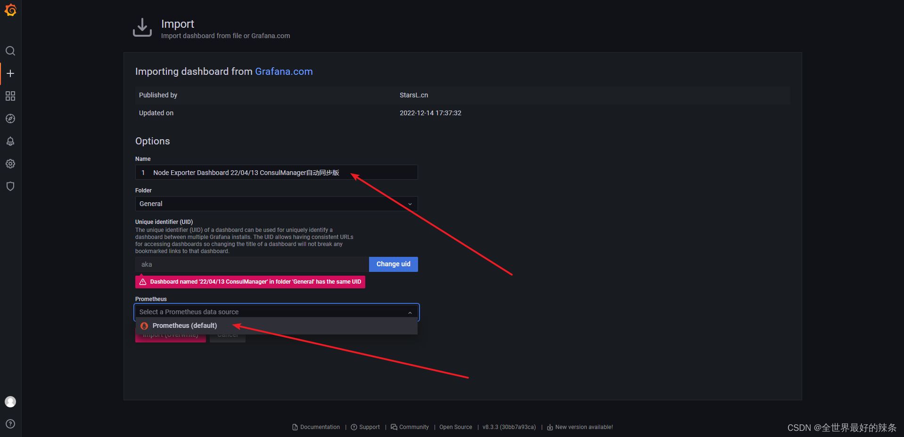Expand the Folder dropdown showing General
This screenshot has width=904, height=437.
(x=276, y=204)
